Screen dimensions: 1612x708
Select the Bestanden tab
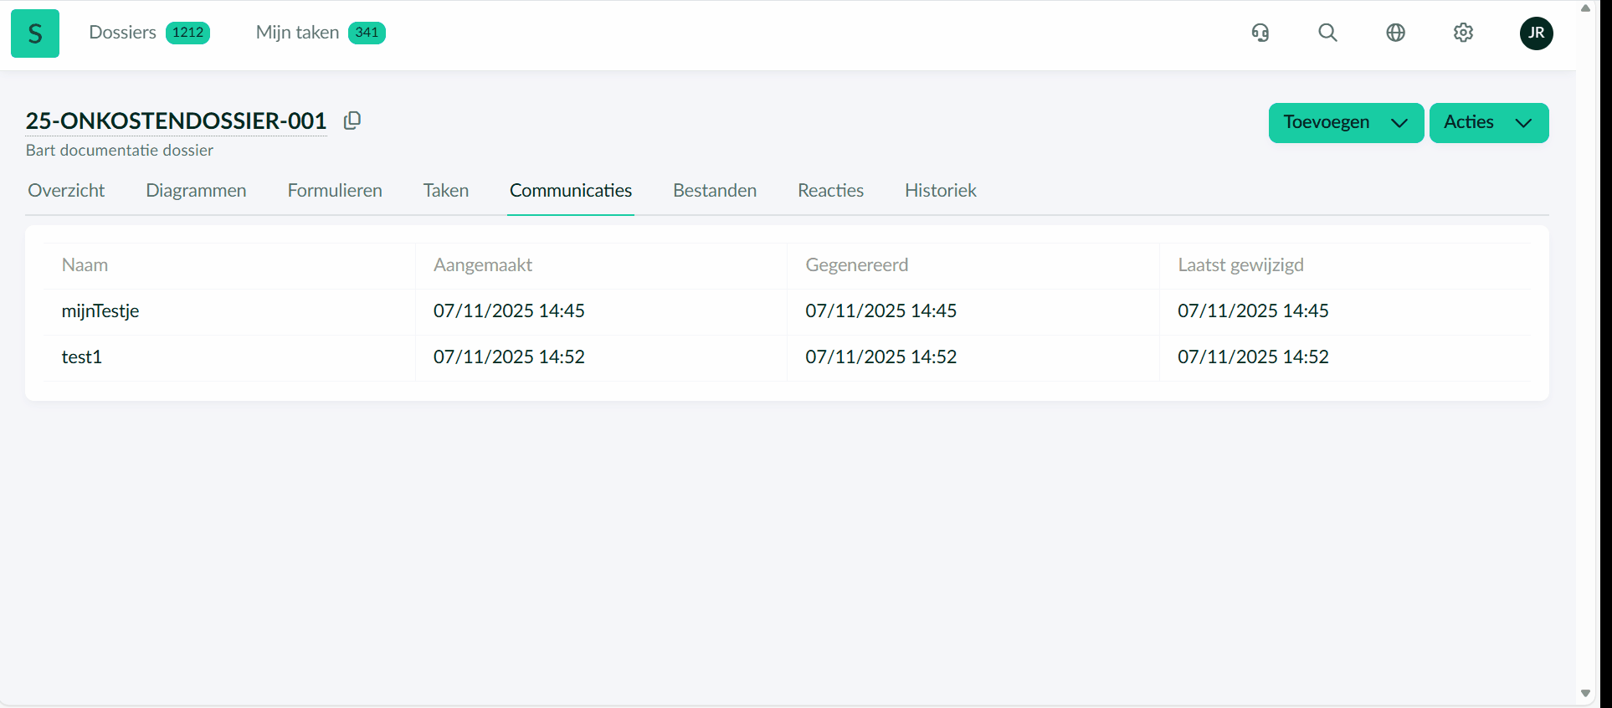pos(715,191)
